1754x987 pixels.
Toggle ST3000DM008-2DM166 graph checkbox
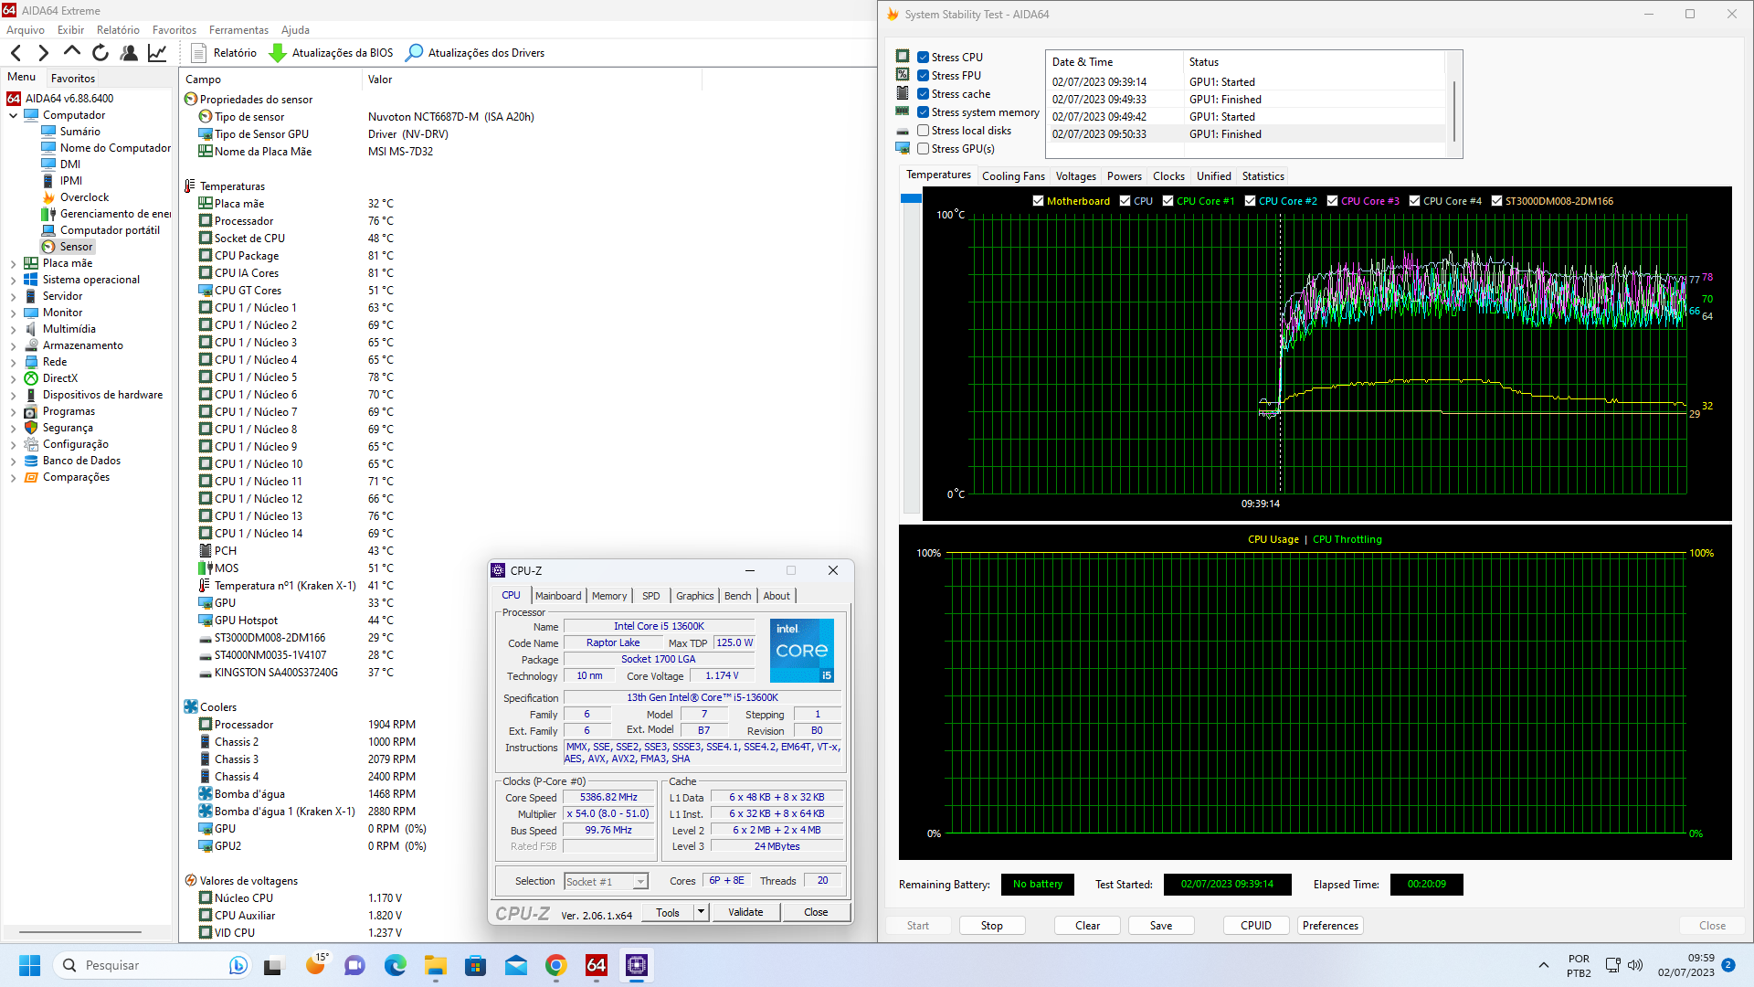pos(1496,201)
